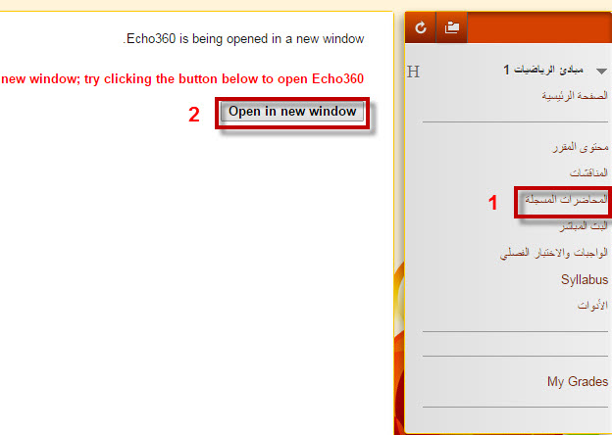The height and width of the screenshot is (435, 612).
Task: Go to الصفحة الرئيسية home page link
Action: [x=575, y=95]
